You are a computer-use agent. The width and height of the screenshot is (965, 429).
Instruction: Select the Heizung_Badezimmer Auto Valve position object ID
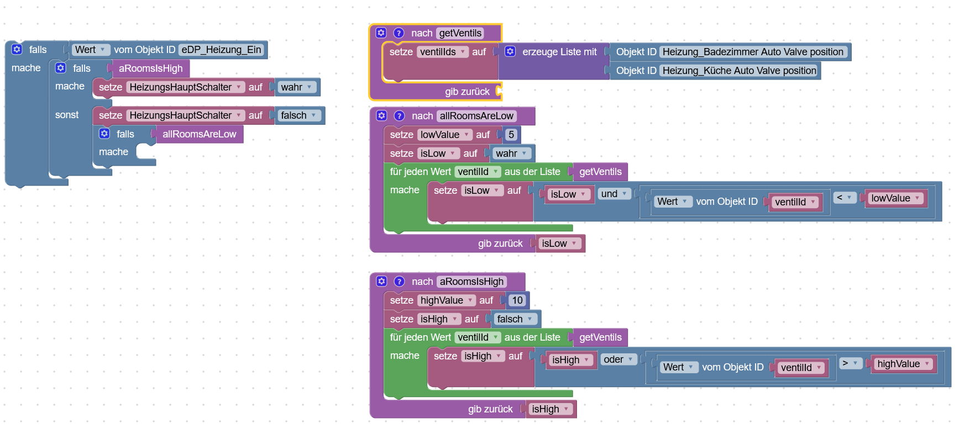coord(753,52)
